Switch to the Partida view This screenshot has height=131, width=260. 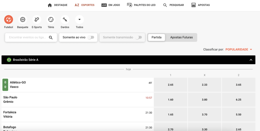tap(156, 37)
